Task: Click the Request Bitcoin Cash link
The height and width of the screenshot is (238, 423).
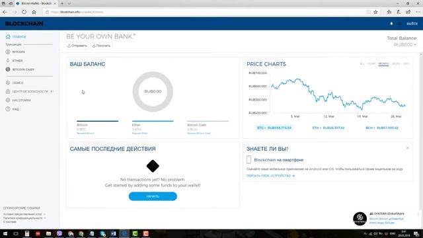Action: pyautogui.click(x=199, y=134)
